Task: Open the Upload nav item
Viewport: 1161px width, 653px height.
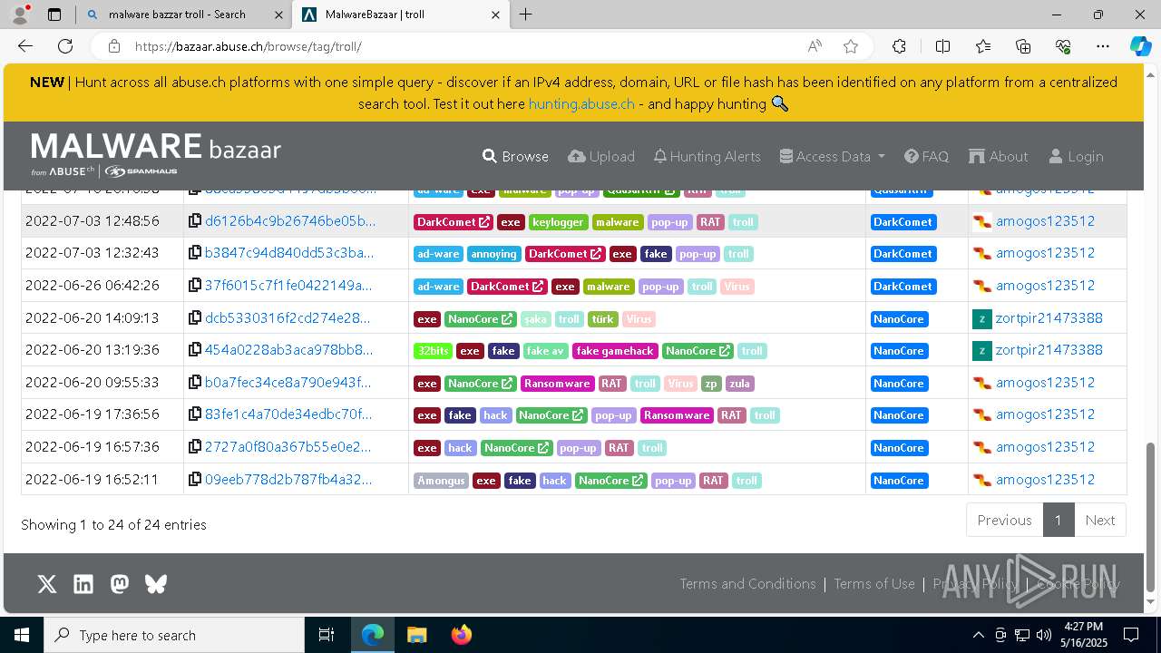Action: (x=601, y=156)
